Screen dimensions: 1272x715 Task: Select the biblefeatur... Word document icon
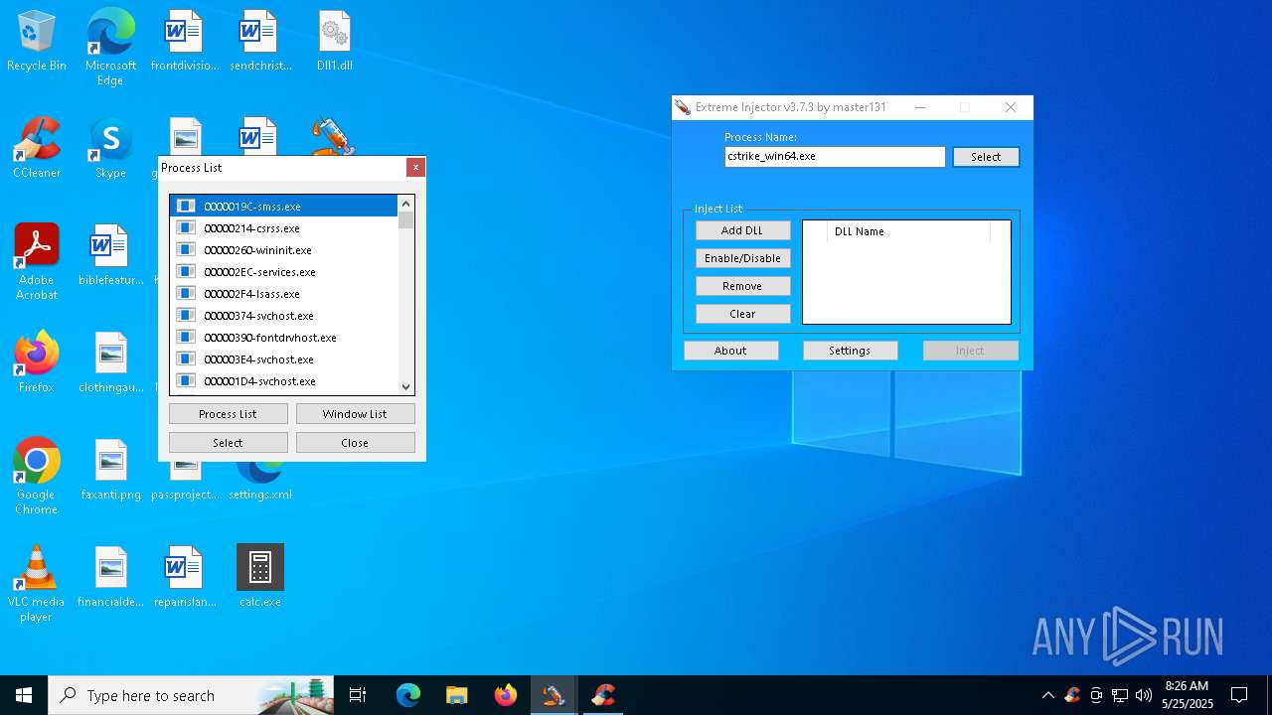110,255
